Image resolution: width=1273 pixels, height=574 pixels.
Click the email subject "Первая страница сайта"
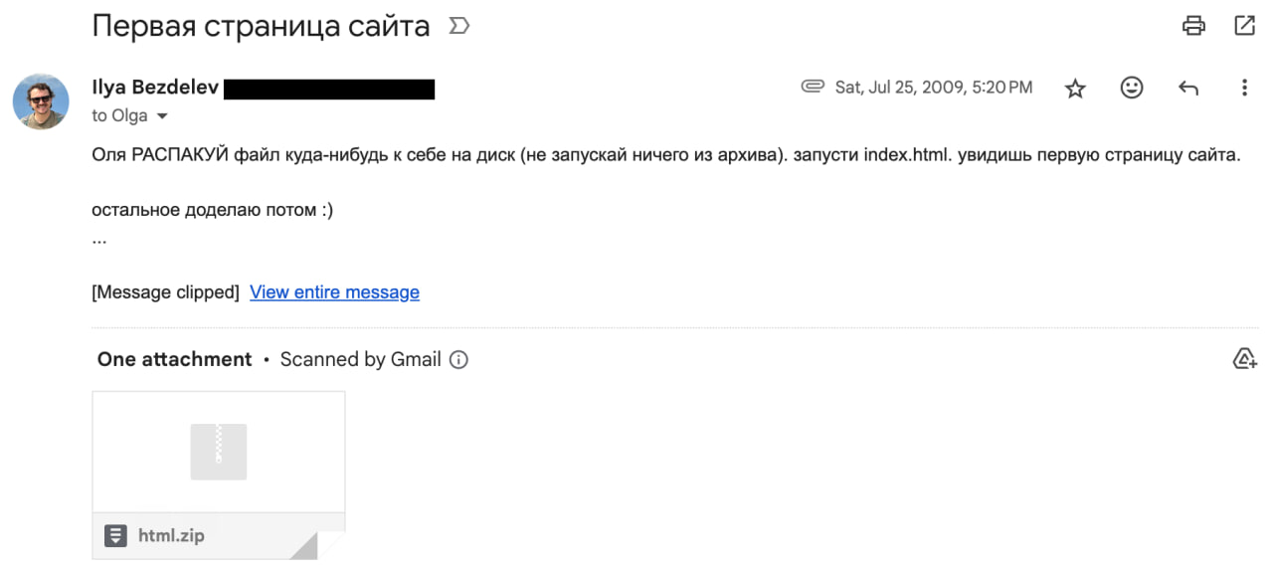coord(261,26)
